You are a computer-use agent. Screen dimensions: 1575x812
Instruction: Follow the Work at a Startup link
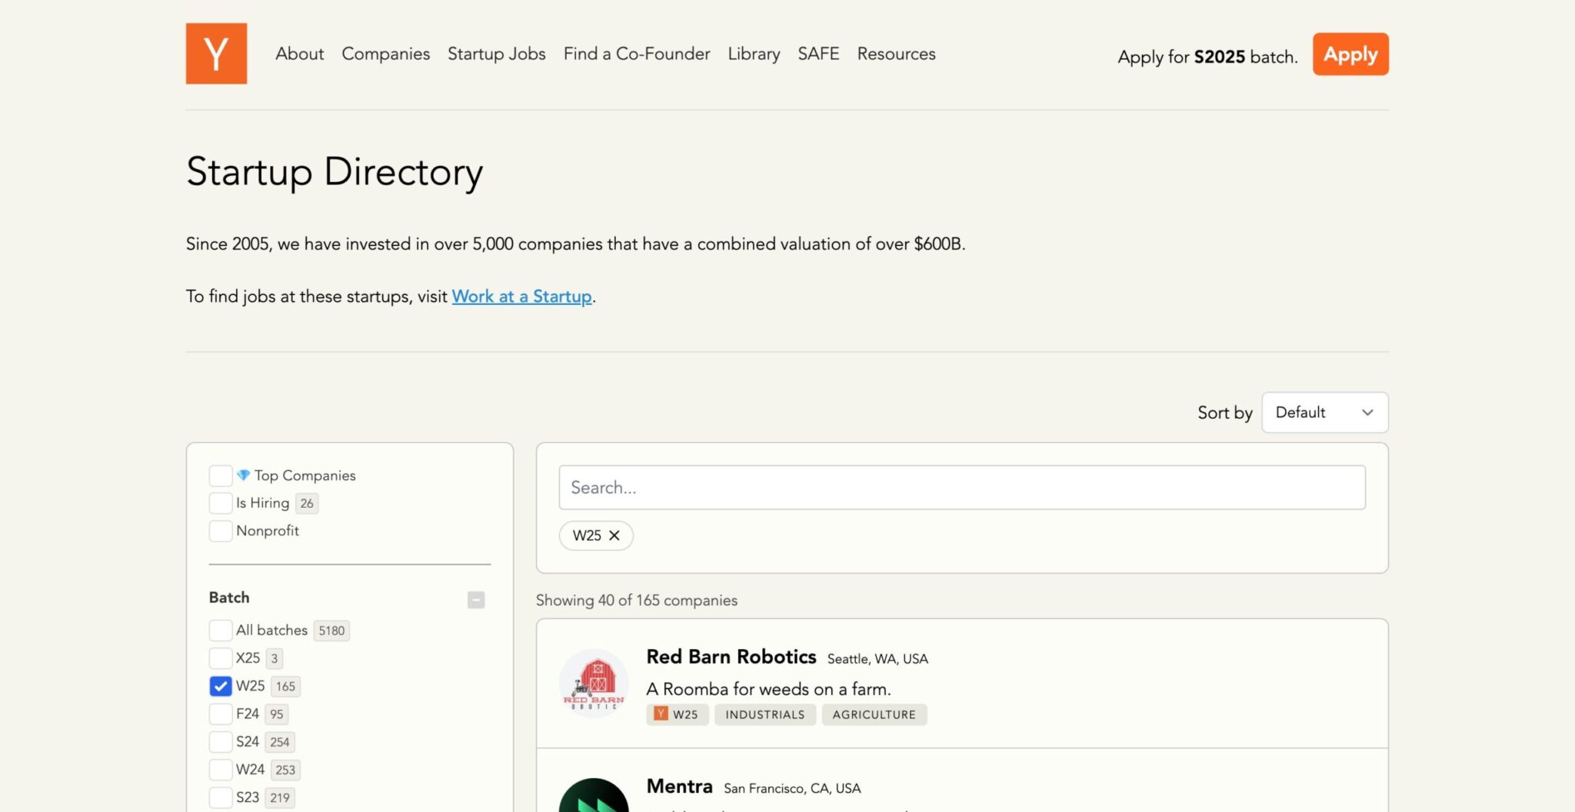coord(521,297)
